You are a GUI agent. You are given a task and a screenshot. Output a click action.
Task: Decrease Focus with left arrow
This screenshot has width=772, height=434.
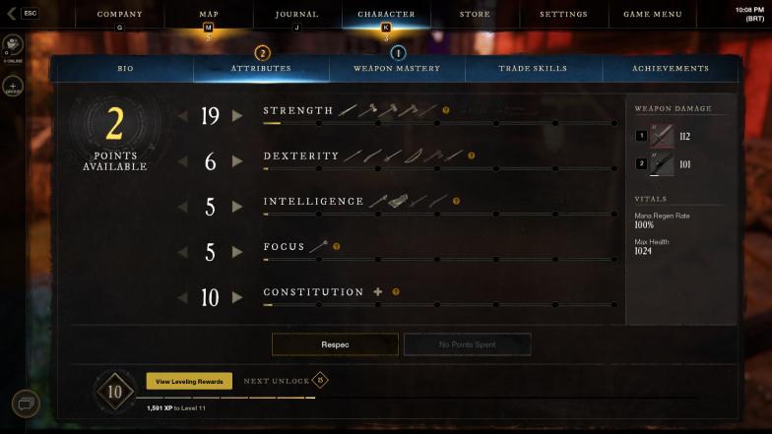pos(183,252)
